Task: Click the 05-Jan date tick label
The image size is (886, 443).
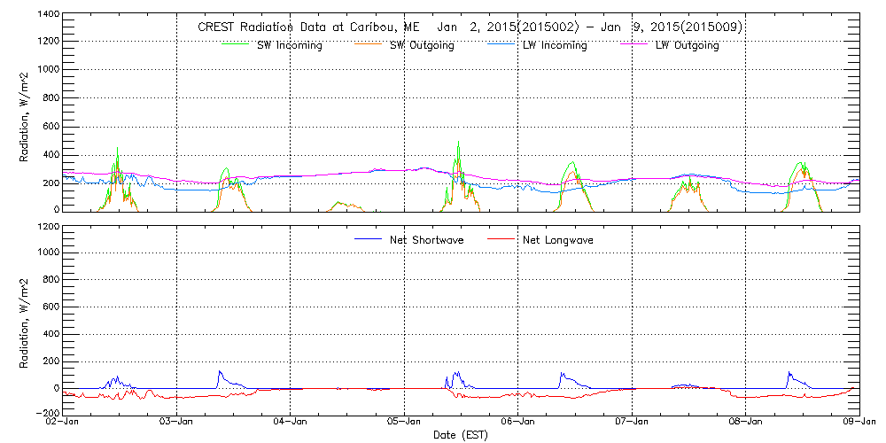Action: (404, 423)
